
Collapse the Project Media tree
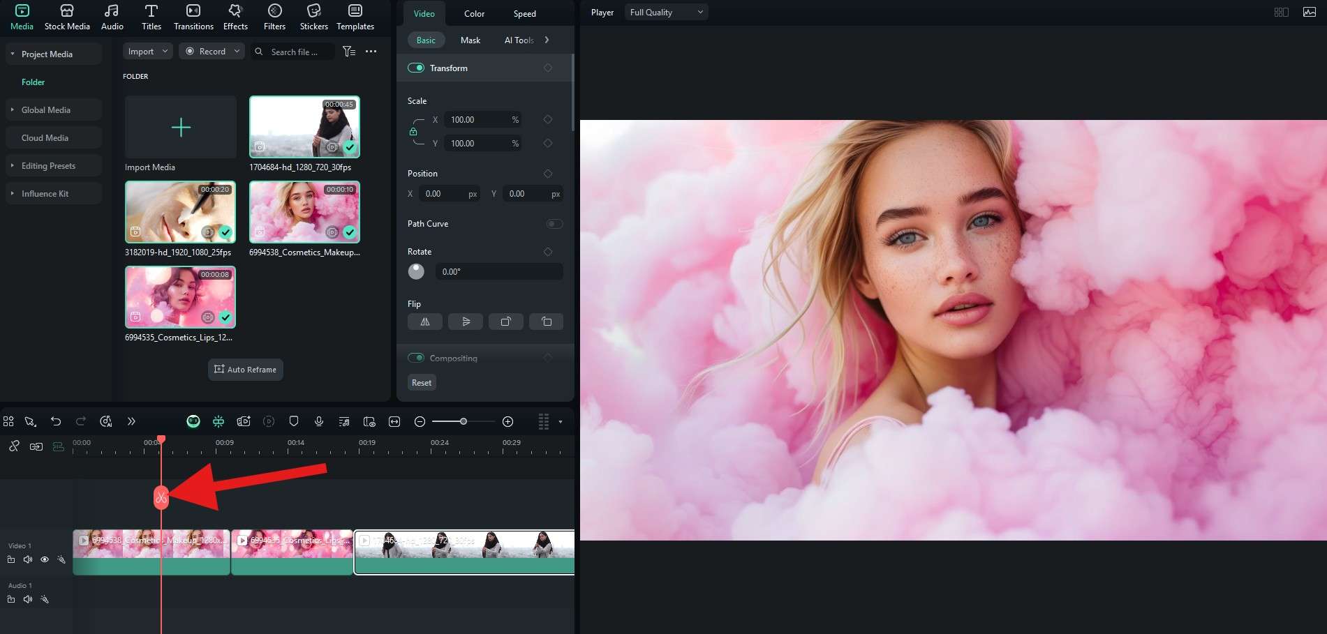pyautogui.click(x=13, y=54)
